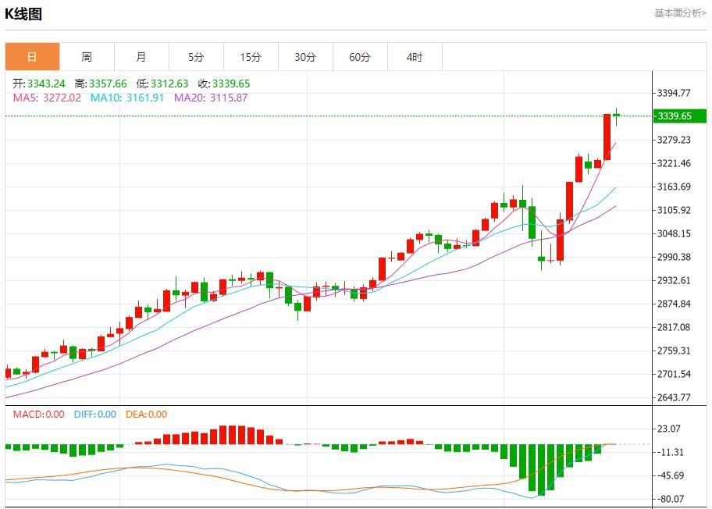Screen dimensions: 712x509
Task: Select the 4时 timeframe
Action: (415, 56)
